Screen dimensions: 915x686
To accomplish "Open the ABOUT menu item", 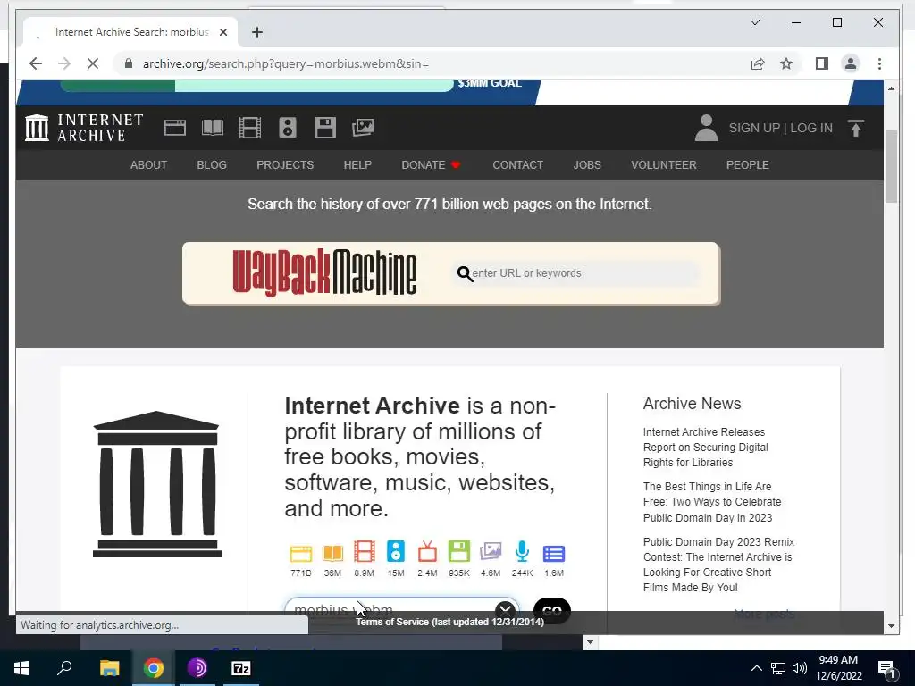I will click(148, 165).
